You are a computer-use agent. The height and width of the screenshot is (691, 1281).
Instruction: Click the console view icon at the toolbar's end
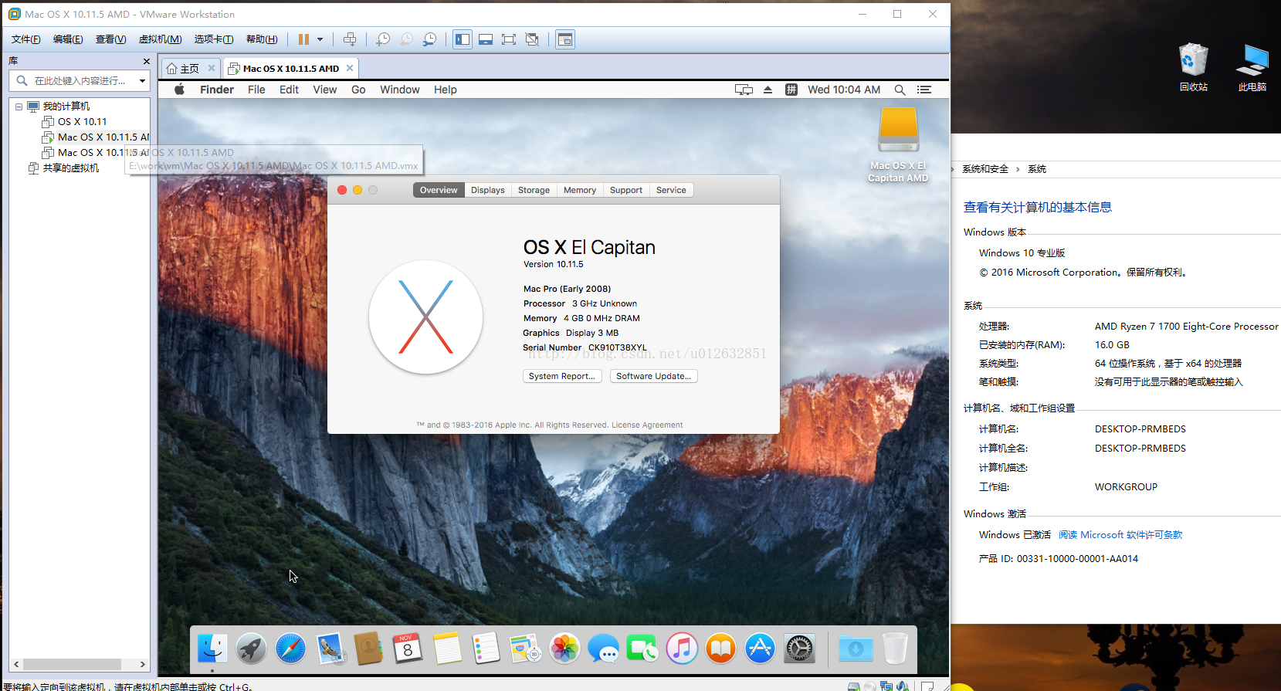(565, 39)
